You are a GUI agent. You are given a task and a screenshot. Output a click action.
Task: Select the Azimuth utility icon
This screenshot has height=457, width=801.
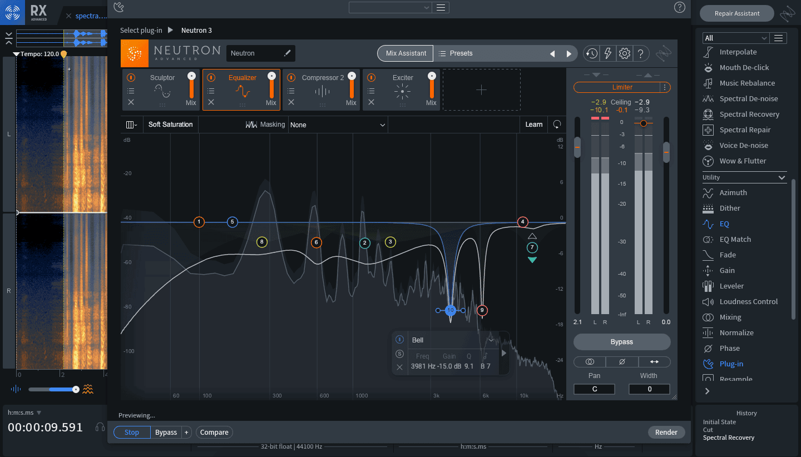coord(708,192)
